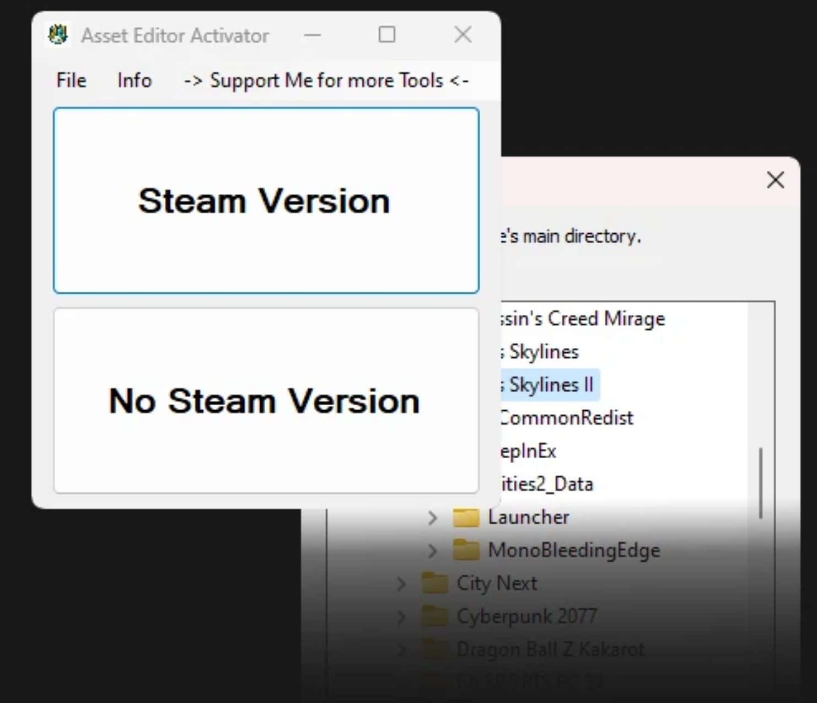The width and height of the screenshot is (817, 703).
Task: Select the Cities2_Data folder row
Action: (547, 484)
